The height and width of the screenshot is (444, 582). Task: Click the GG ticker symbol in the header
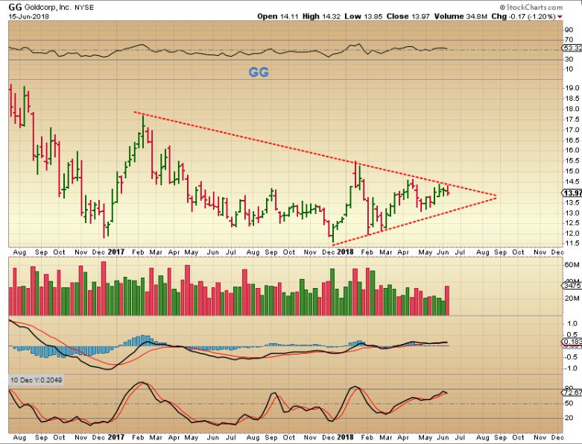click(x=15, y=7)
